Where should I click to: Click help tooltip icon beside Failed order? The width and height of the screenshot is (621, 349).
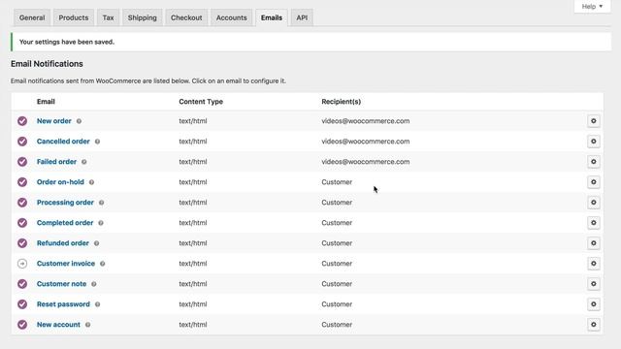pos(84,162)
